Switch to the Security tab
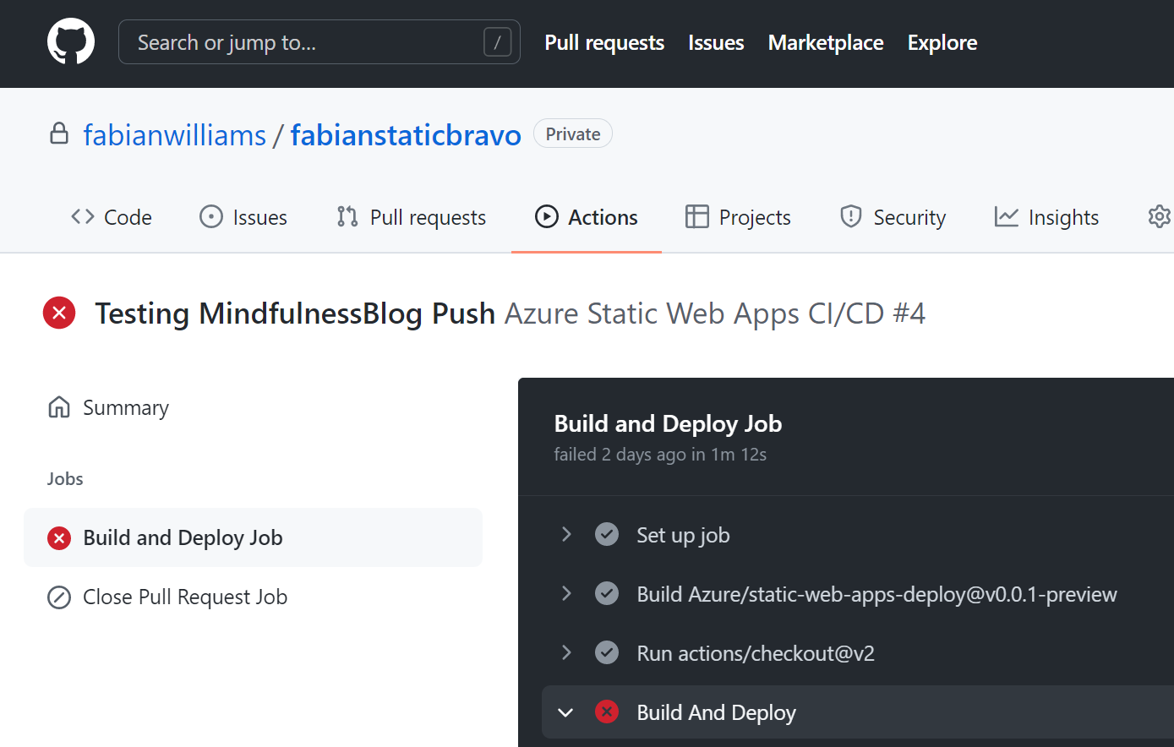The height and width of the screenshot is (747, 1174). tap(893, 217)
